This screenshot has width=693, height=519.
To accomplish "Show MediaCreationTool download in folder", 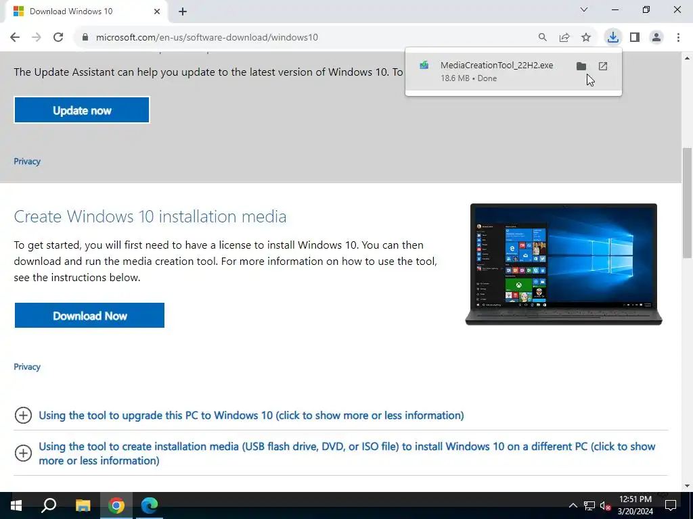I will tap(581, 66).
